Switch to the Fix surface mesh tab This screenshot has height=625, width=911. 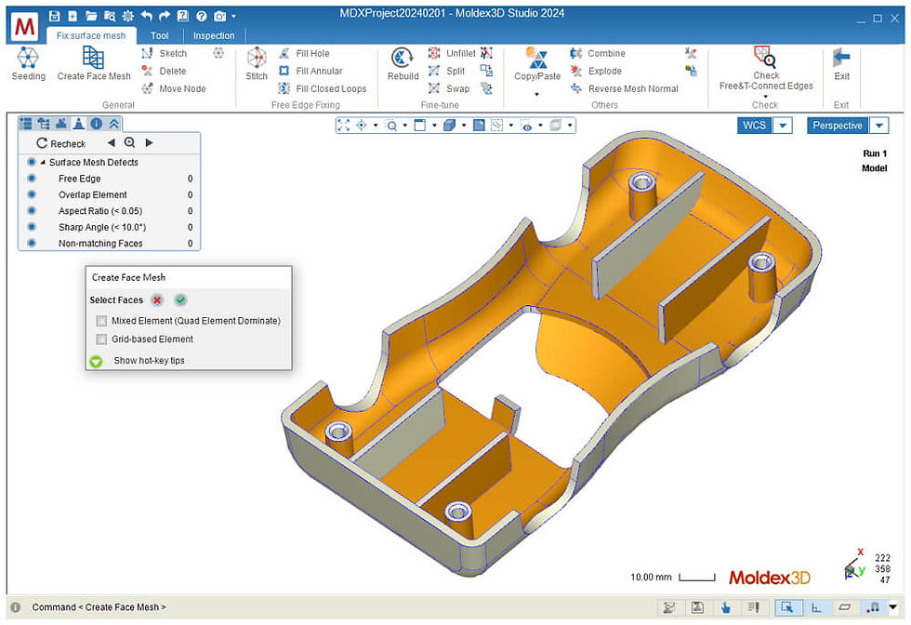click(x=91, y=35)
